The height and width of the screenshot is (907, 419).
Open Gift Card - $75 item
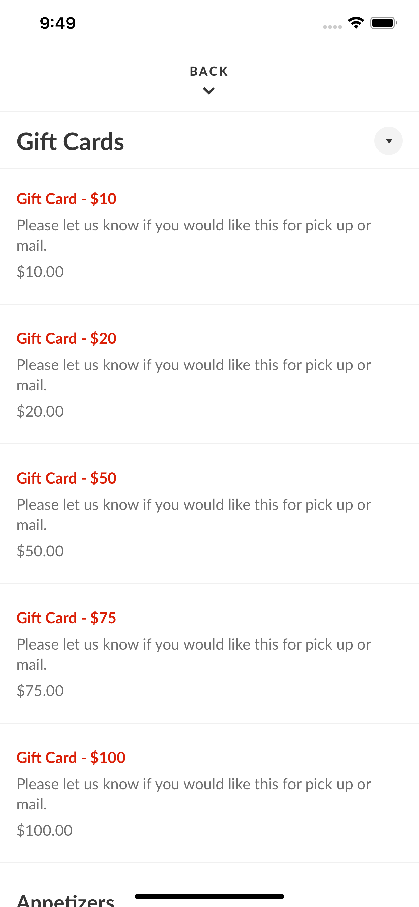tap(209, 654)
